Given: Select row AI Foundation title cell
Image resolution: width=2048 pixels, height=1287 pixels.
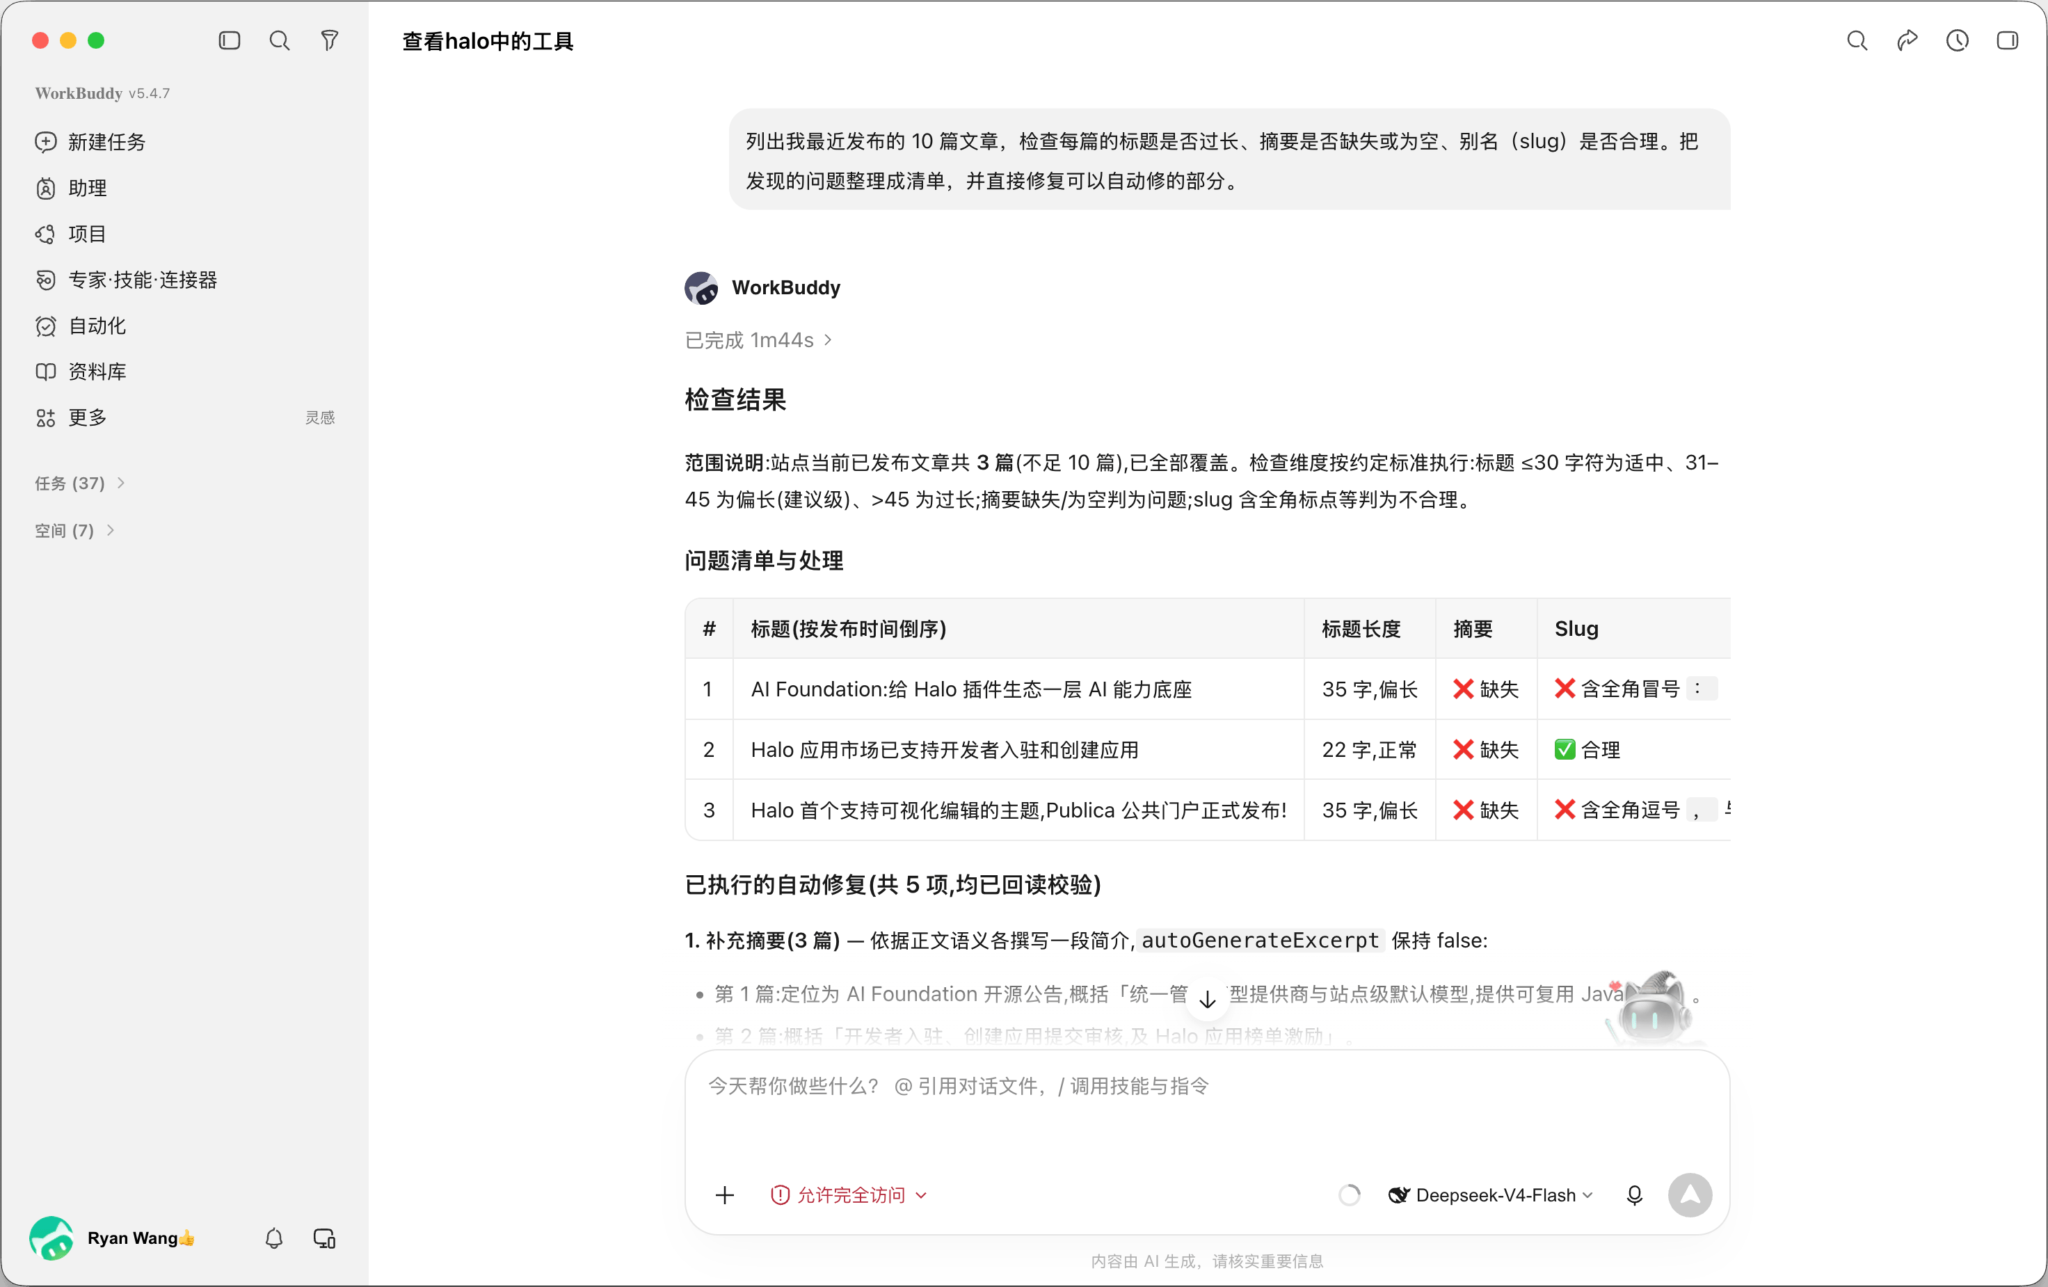Looking at the screenshot, I should [x=1018, y=689].
